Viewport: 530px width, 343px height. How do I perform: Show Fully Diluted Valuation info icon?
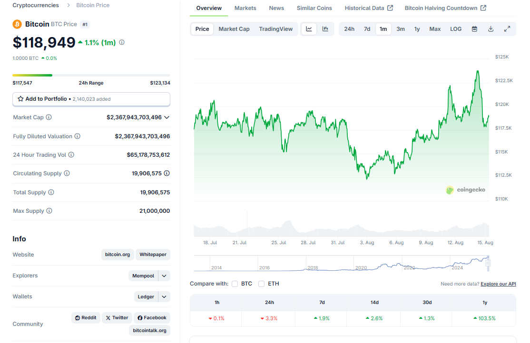[78, 136]
